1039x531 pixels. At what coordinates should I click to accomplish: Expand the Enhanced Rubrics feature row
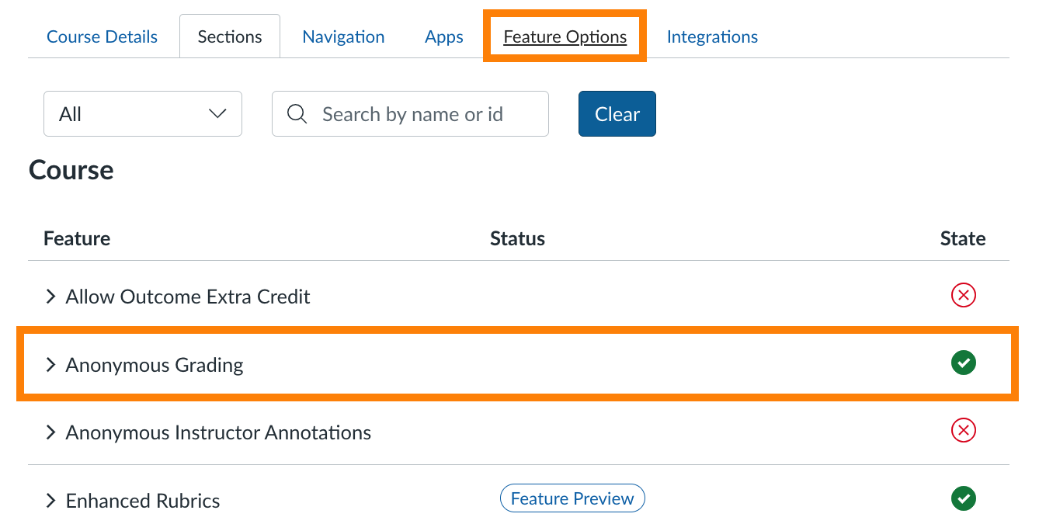tap(51, 501)
